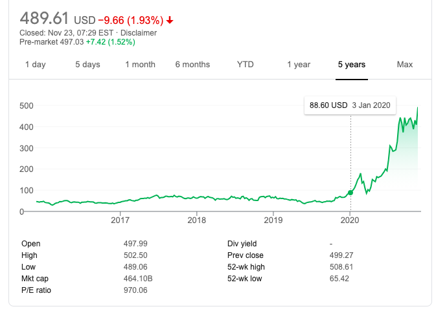Screen dimensions: 447x311
Task: Click the 88.60 USD chart tooltip
Action: point(350,105)
